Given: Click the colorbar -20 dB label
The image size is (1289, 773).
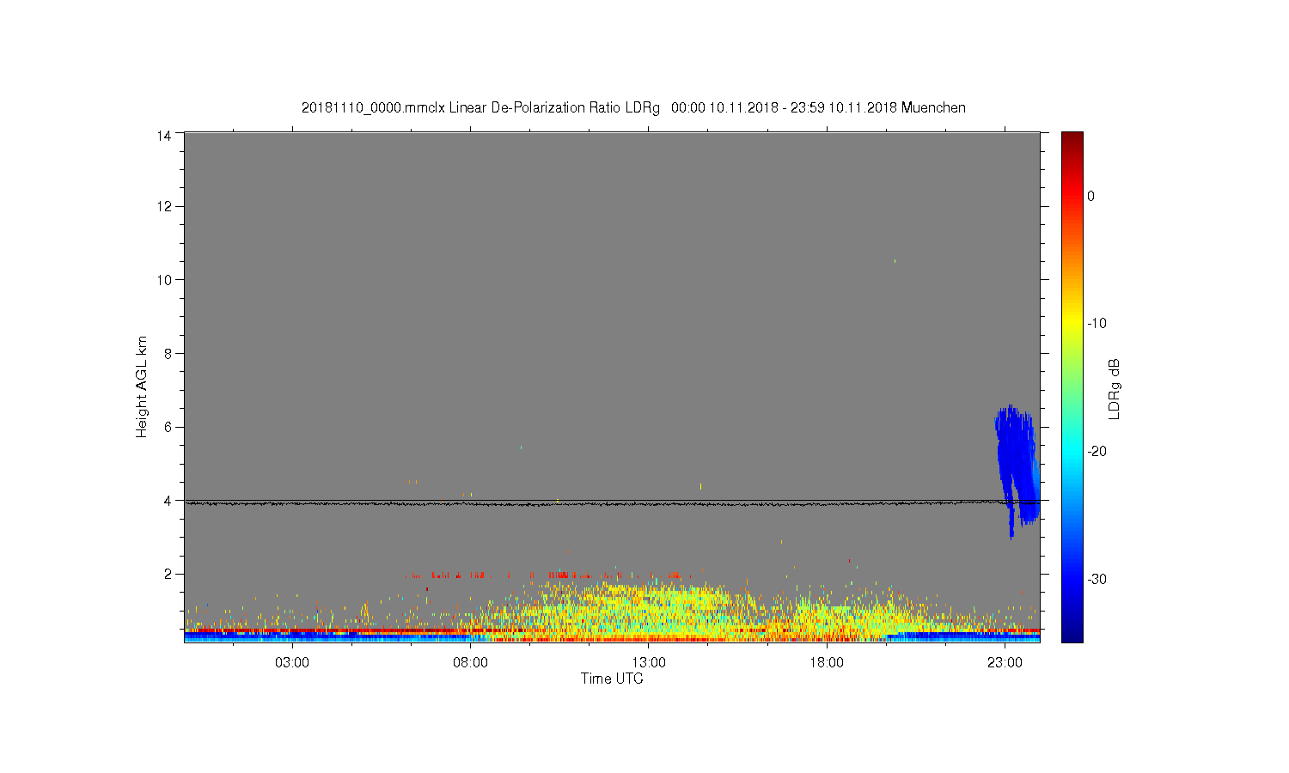Looking at the screenshot, I should click(1096, 452).
